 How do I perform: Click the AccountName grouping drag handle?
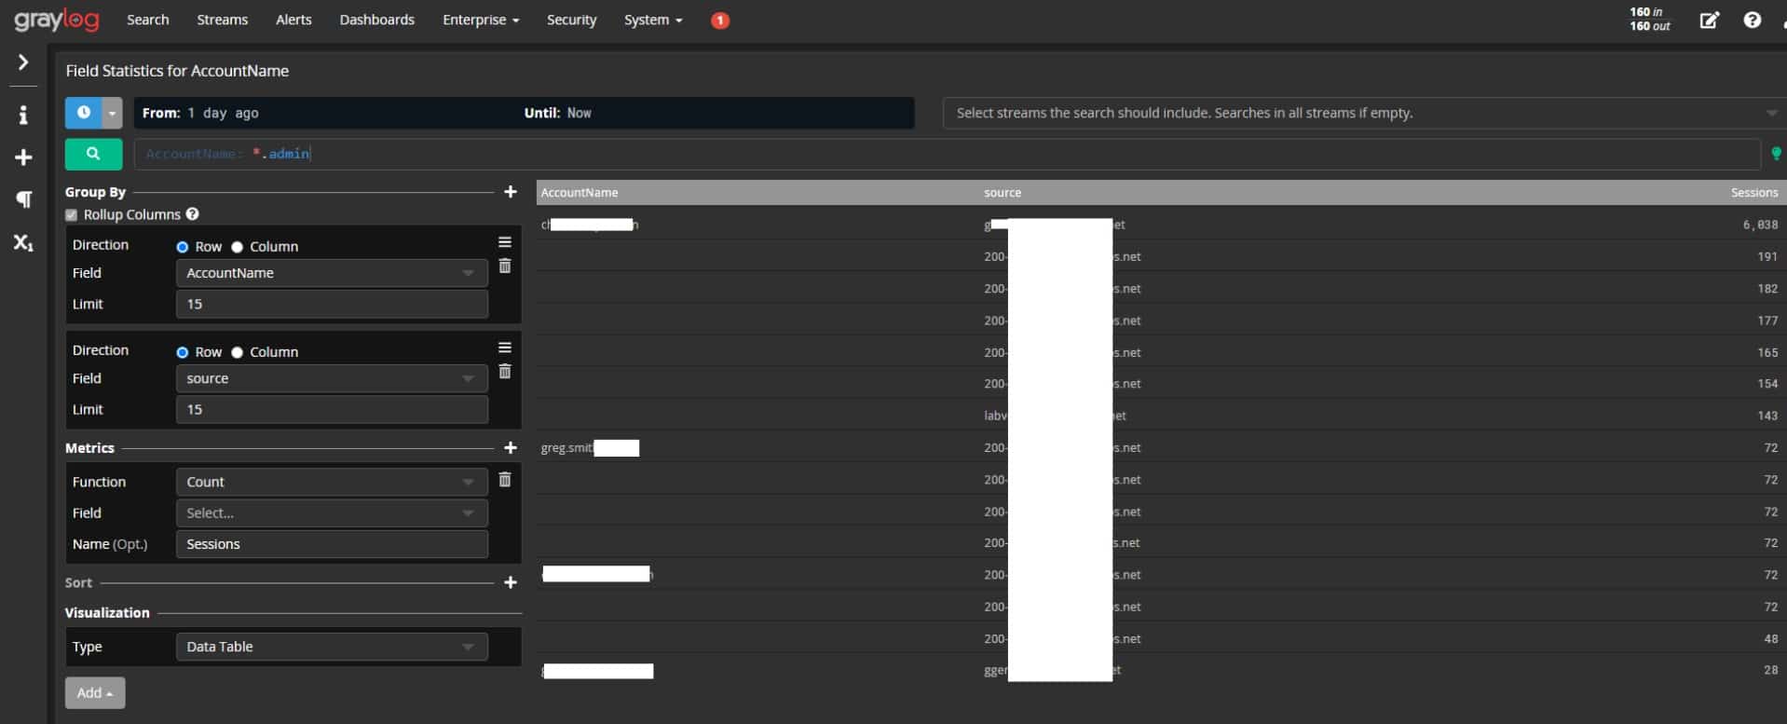(x=505, y=242)
